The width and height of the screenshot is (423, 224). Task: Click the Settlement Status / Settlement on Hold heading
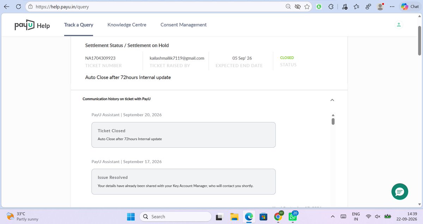click(x=127, y=45)
